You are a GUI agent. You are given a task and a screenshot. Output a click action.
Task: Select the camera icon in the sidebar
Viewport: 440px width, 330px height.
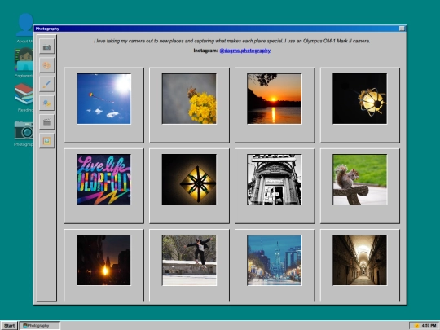pyautogui.click(x=46, y=46)
